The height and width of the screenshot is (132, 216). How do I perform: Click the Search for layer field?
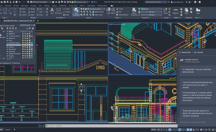point(28,25)
